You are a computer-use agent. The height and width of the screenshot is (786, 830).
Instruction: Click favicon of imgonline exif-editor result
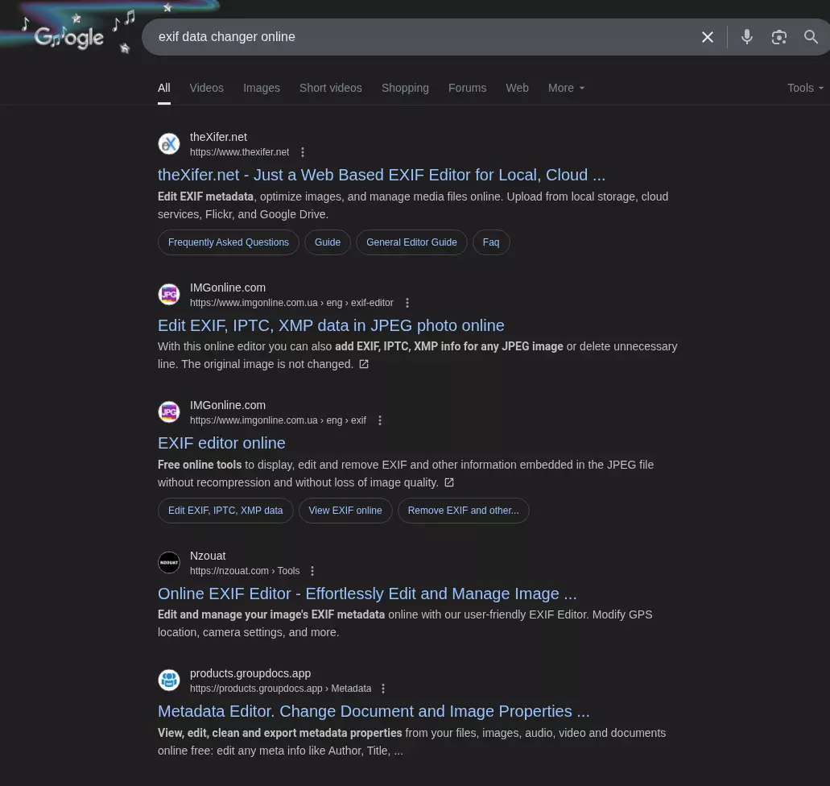click(169, 295)
